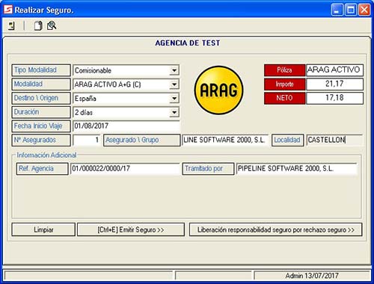Screen dimensions: 374x284
Task: Click the Fecha Inicio Viaje label
Action: (x=41, y=126)
